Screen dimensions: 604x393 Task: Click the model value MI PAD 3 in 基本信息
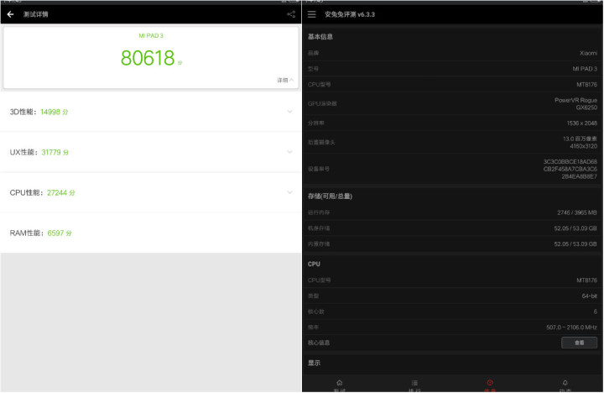[585, 69]
